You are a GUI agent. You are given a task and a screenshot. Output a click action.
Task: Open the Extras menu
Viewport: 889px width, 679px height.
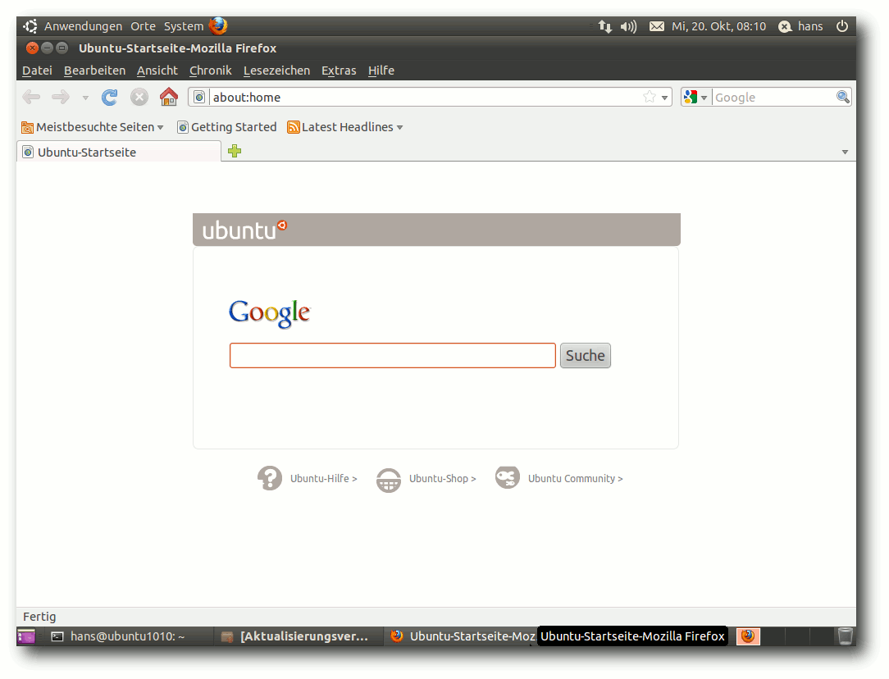tap(339, 71)
